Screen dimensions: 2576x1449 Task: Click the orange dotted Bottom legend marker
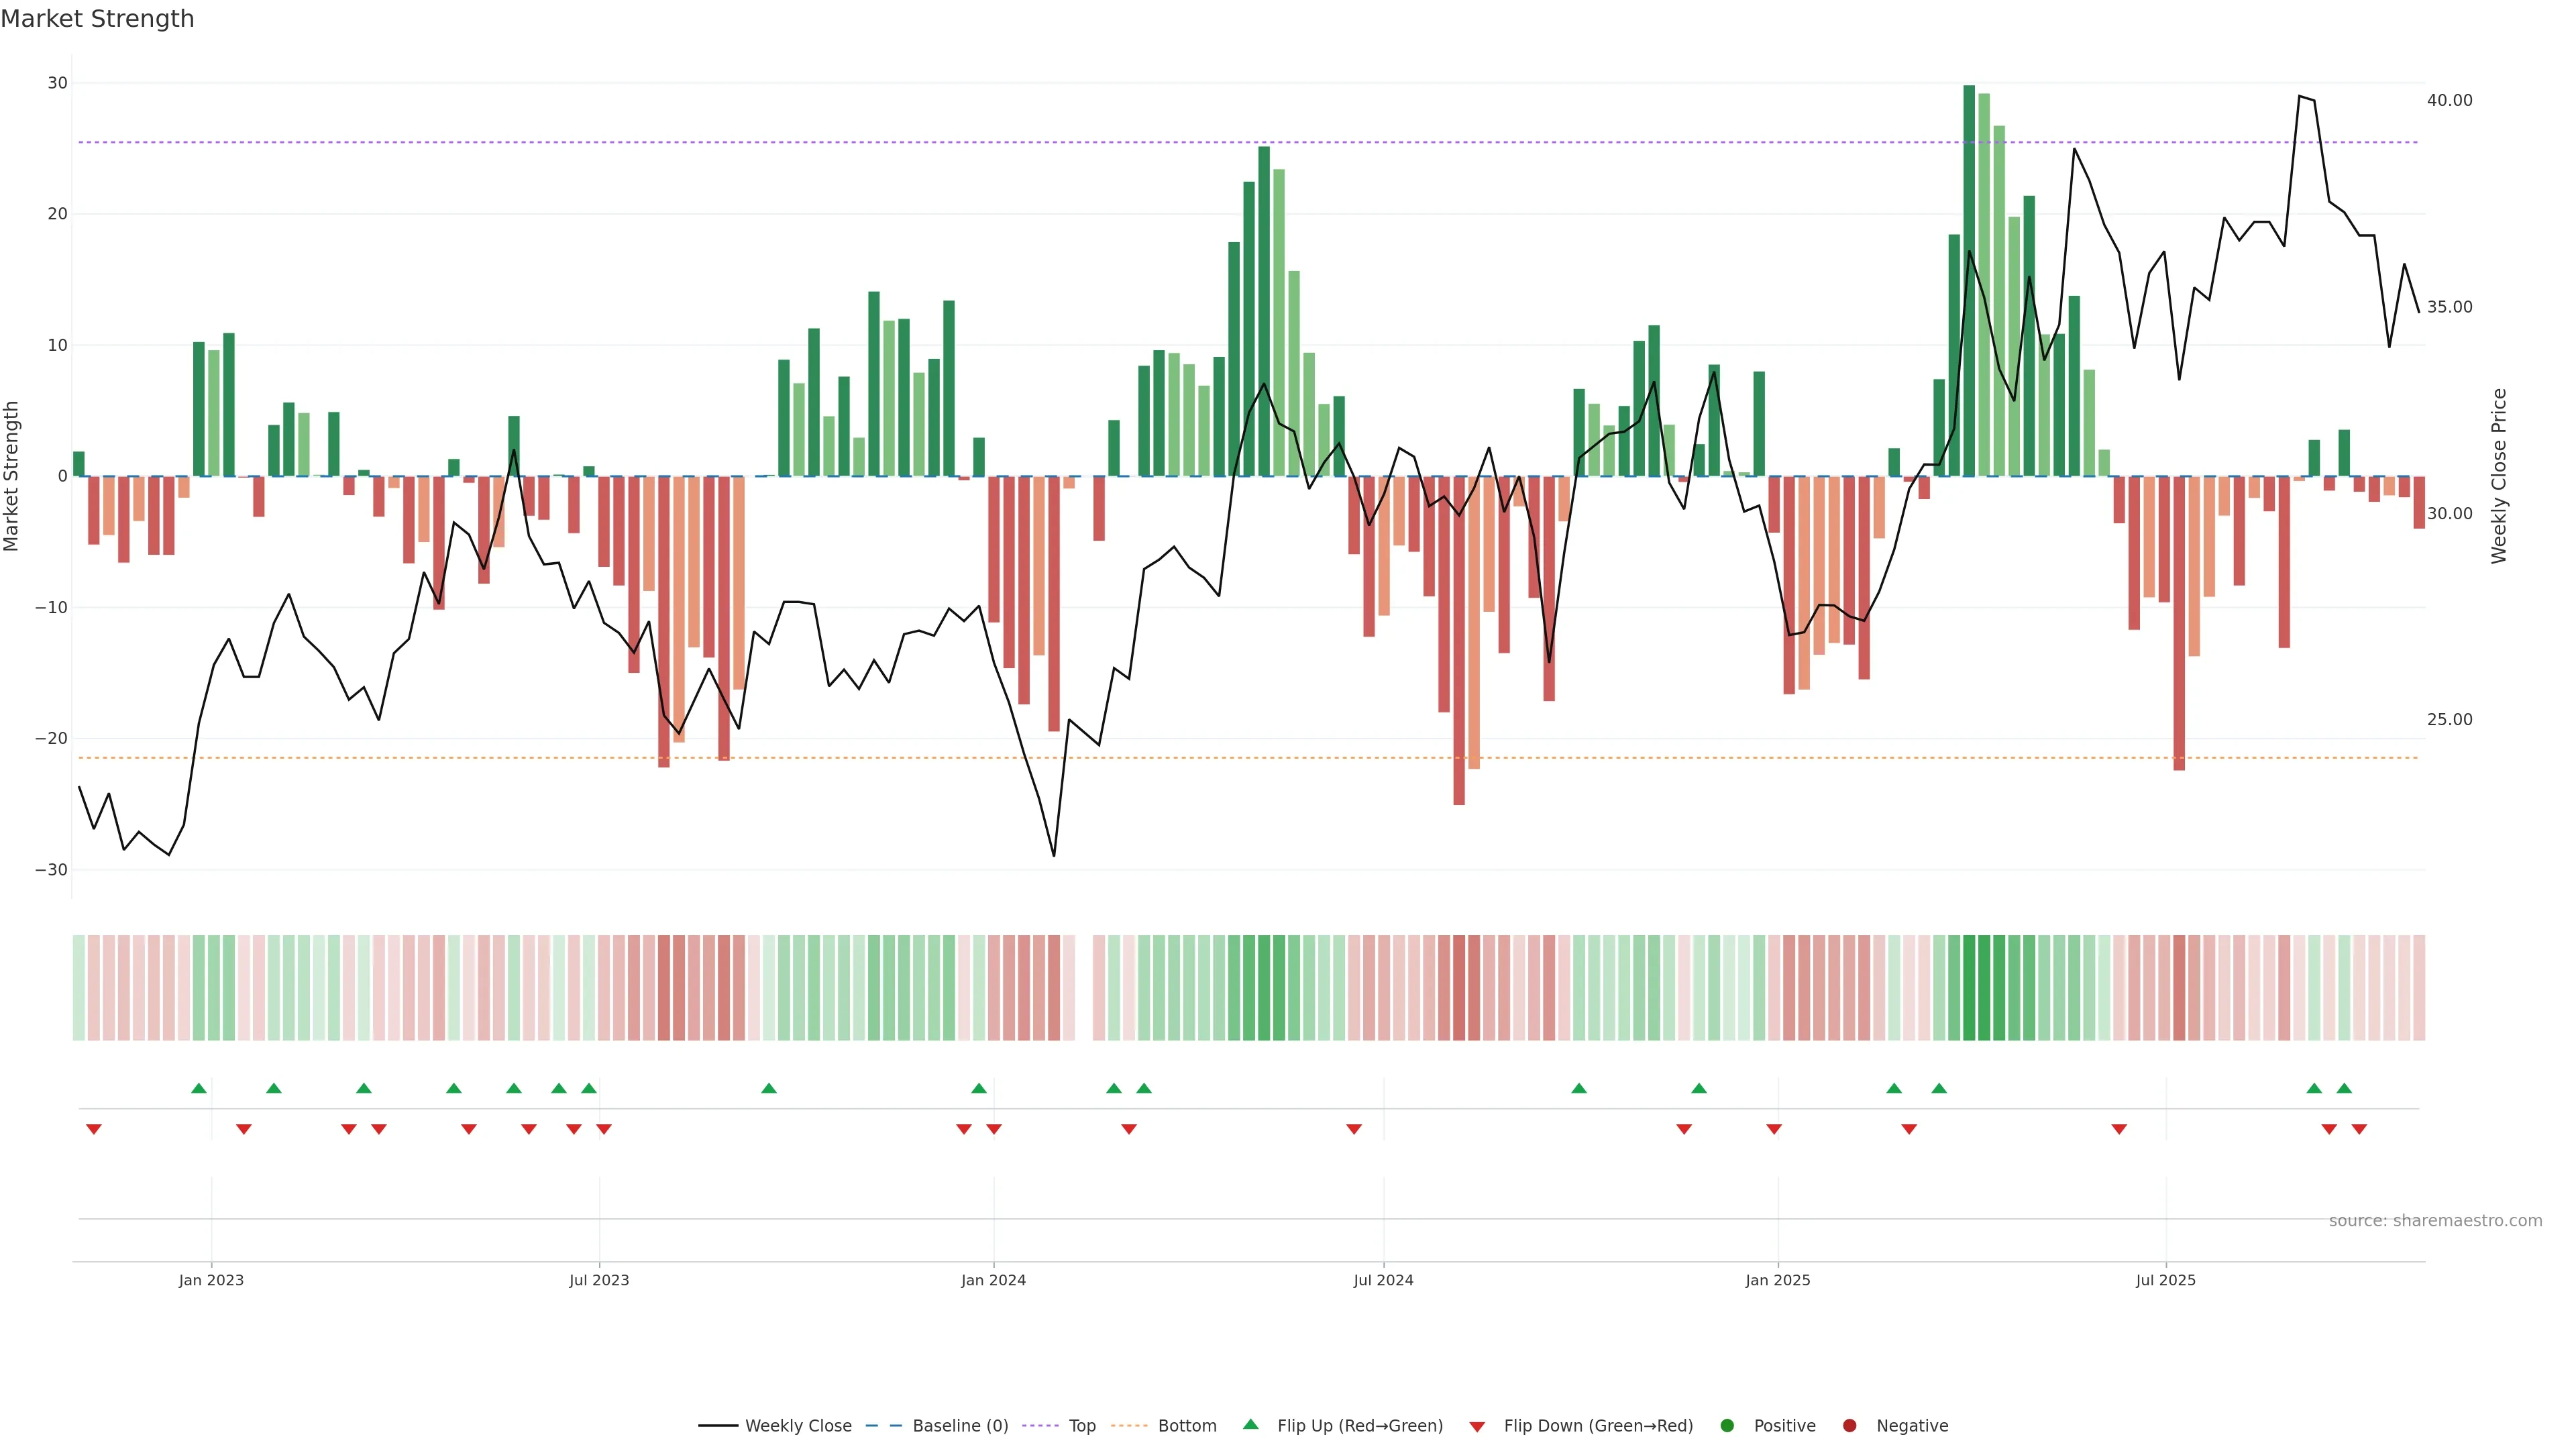[1129, 1425]
